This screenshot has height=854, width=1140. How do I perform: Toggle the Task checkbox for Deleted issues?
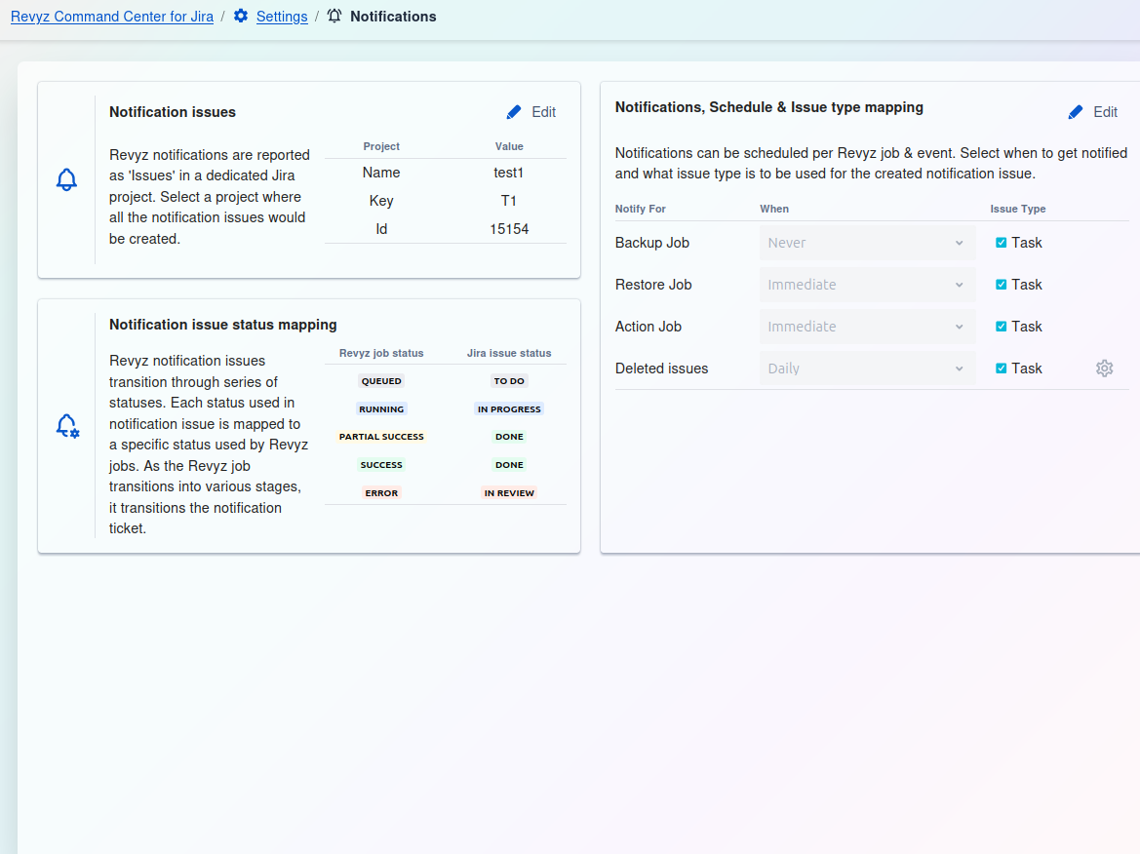(1001, 369)
